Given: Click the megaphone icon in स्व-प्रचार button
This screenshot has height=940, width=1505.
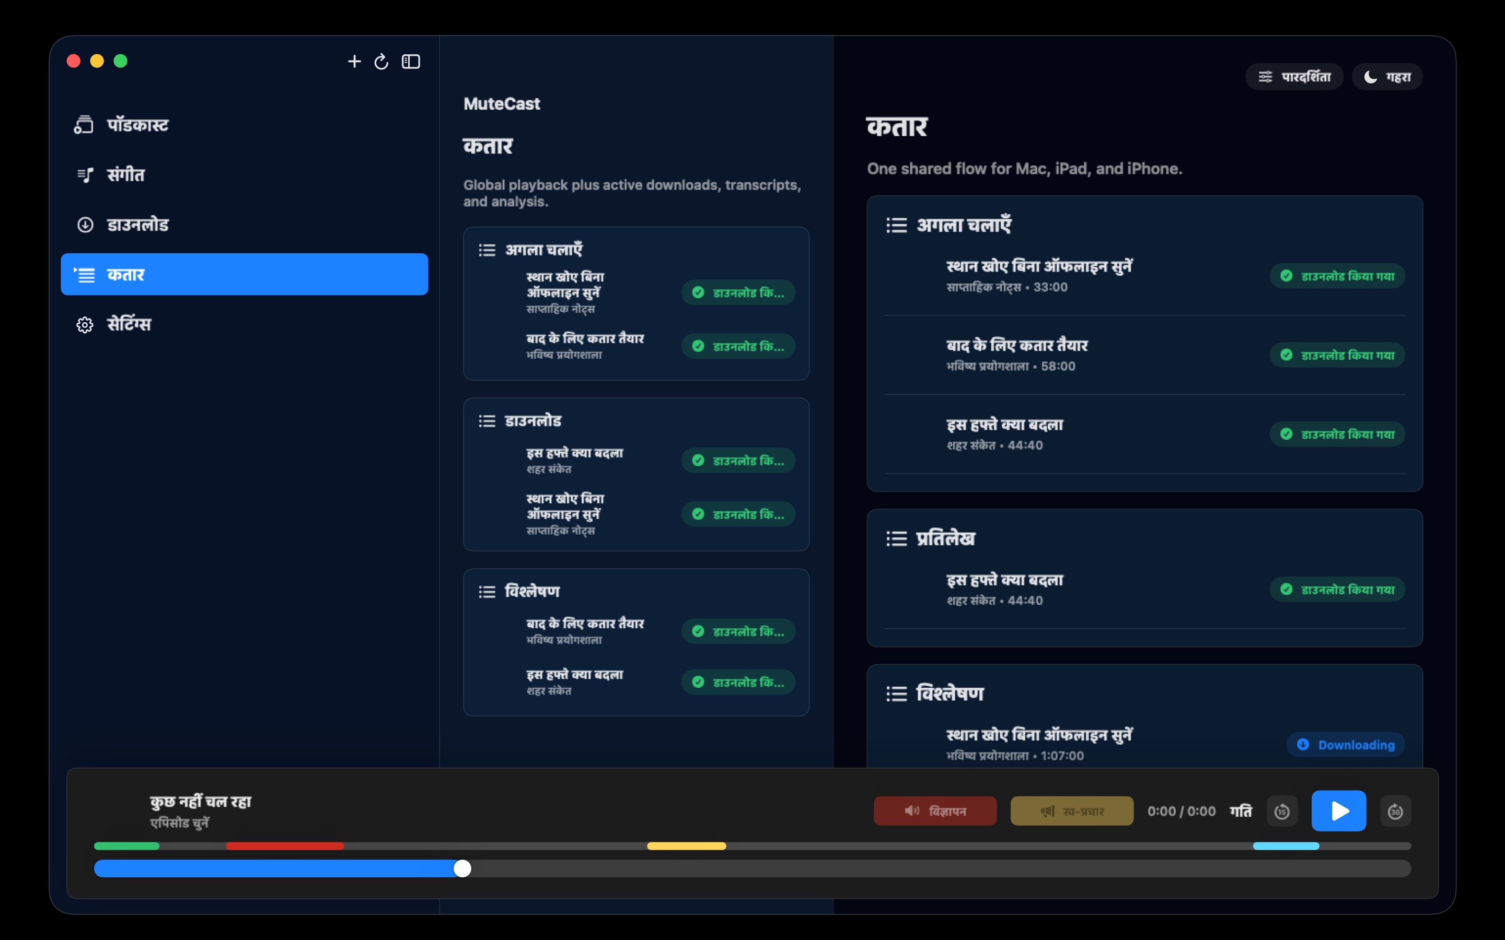Looking at the screenshot, I should click(1047, 810).
